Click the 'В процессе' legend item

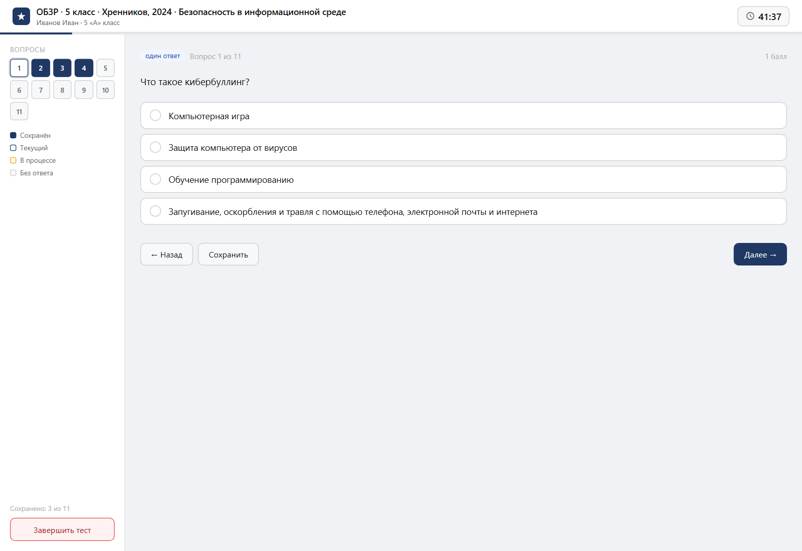(33, 160)
